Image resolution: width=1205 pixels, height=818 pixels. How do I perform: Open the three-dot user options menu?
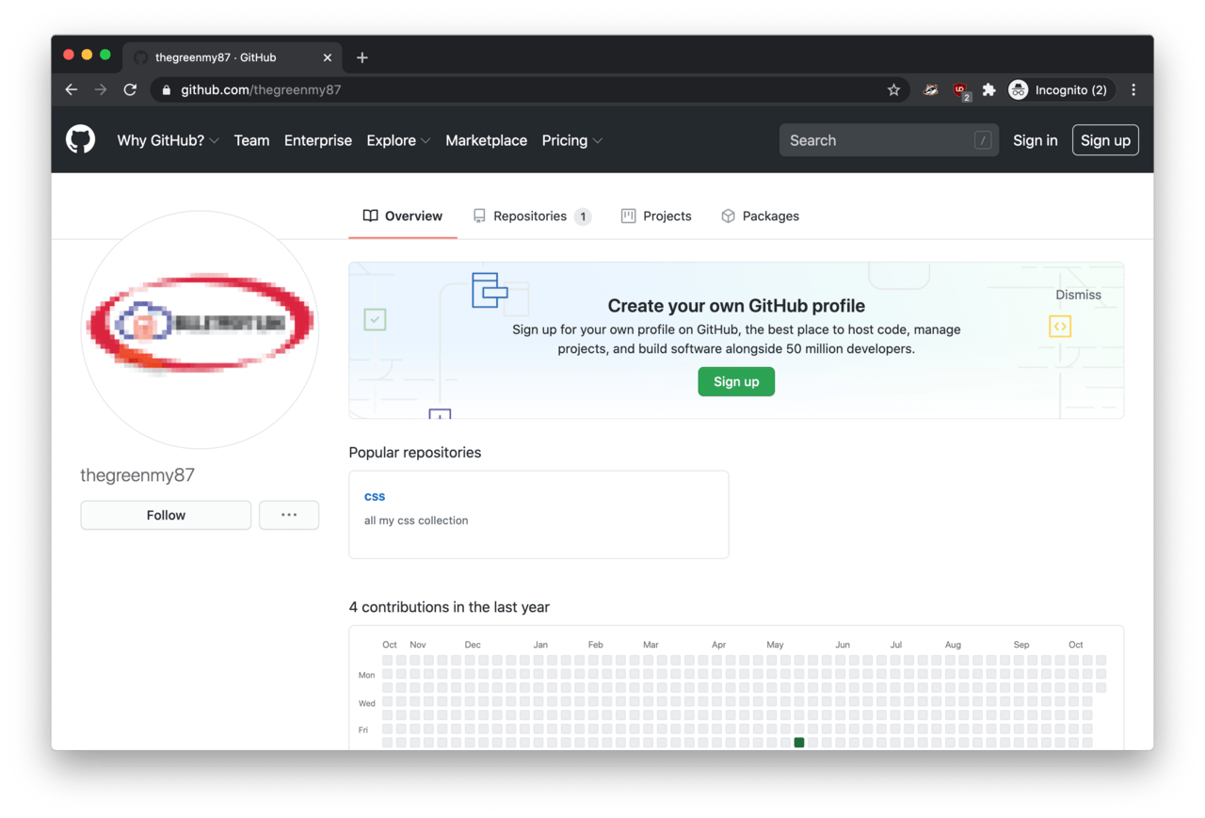coord(289,515)
